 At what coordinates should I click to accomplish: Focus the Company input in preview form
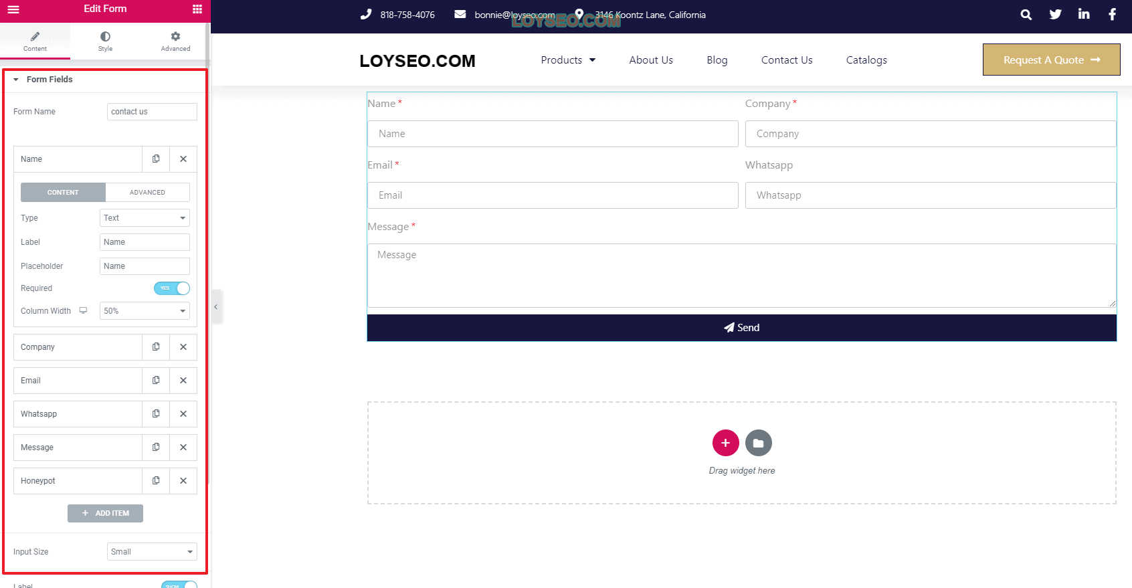(x=931, y=134)
